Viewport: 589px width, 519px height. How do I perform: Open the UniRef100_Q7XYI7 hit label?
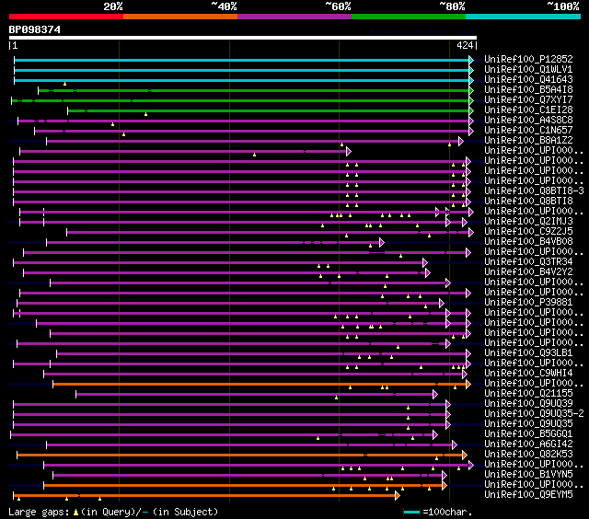click(528, 100)
